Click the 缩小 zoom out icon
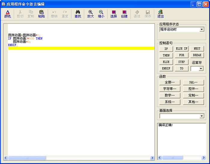Screen dimensions: 210x164 click(101, 14)
